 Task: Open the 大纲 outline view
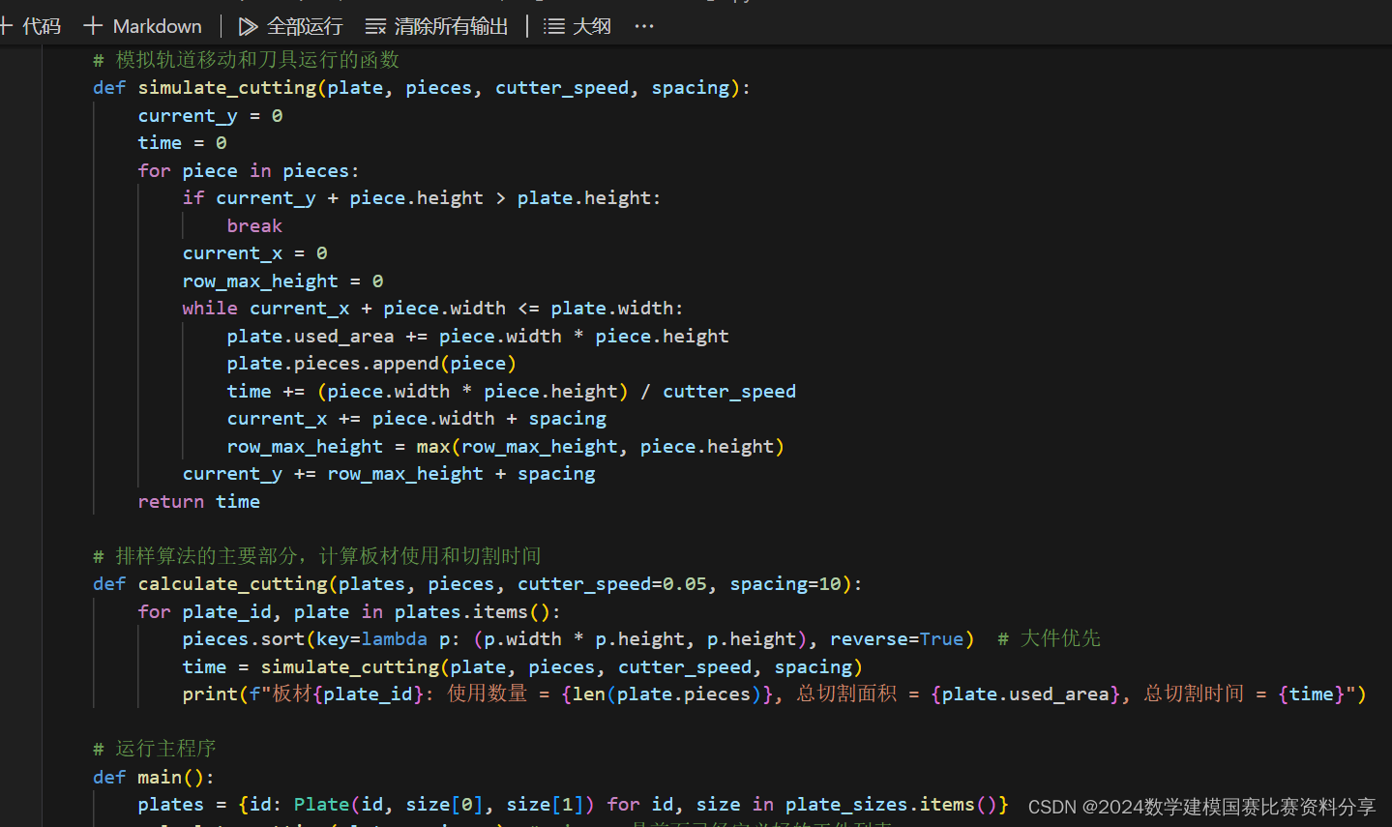(x=578, y=26)
